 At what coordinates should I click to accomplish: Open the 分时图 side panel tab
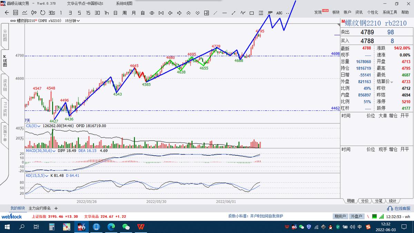point(5,35)
